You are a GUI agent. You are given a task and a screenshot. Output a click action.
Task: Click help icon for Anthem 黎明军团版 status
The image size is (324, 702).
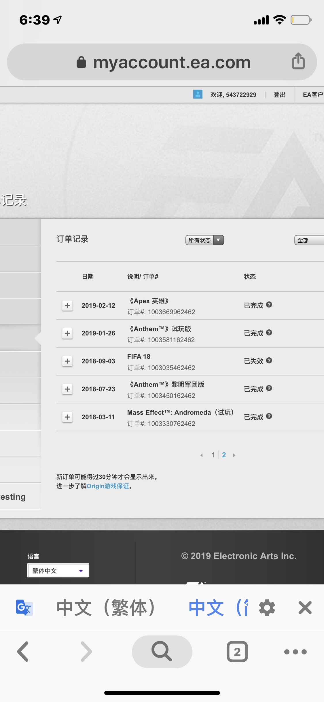point(269,388)
